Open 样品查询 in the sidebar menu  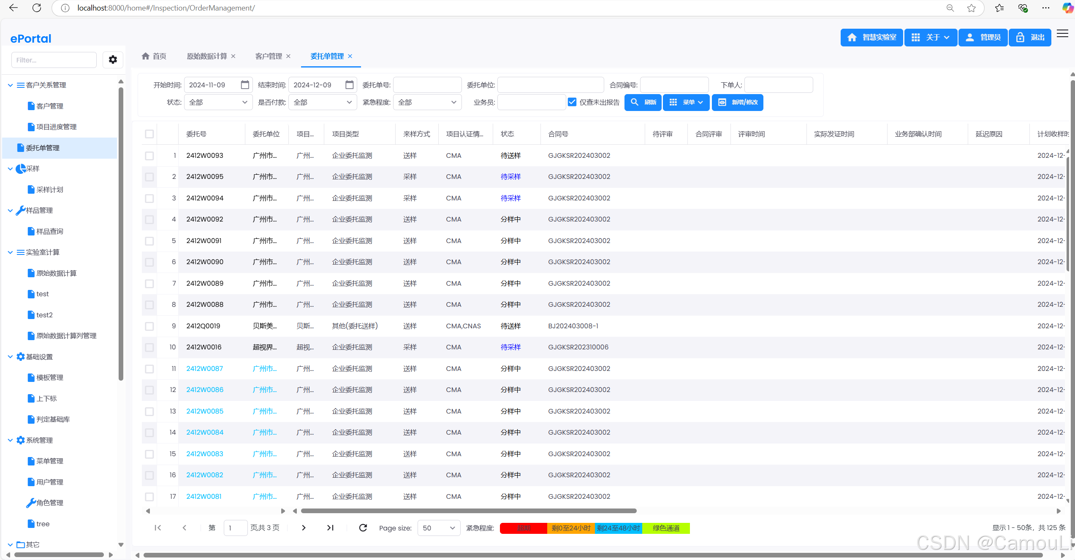click(x=49, y=231)
